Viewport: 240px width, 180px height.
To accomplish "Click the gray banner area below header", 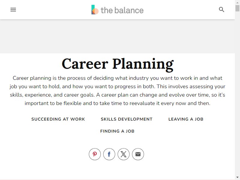I will (x=117, y=36).
